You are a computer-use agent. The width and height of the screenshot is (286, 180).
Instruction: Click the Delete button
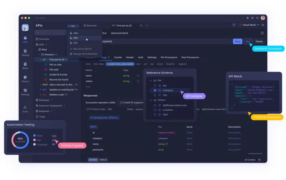pyautogui.click(x=259, y=41)
